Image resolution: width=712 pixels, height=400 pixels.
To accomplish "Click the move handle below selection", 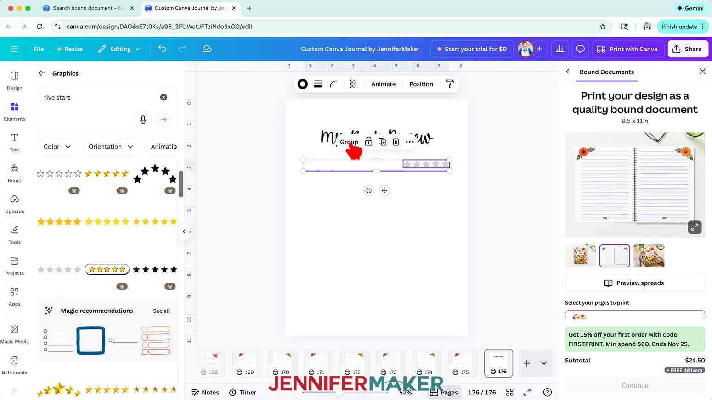I will pos(384,190).
